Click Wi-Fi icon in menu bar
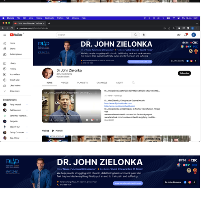Viewport: 203px width, 203px height. click(x=174, y=18)
